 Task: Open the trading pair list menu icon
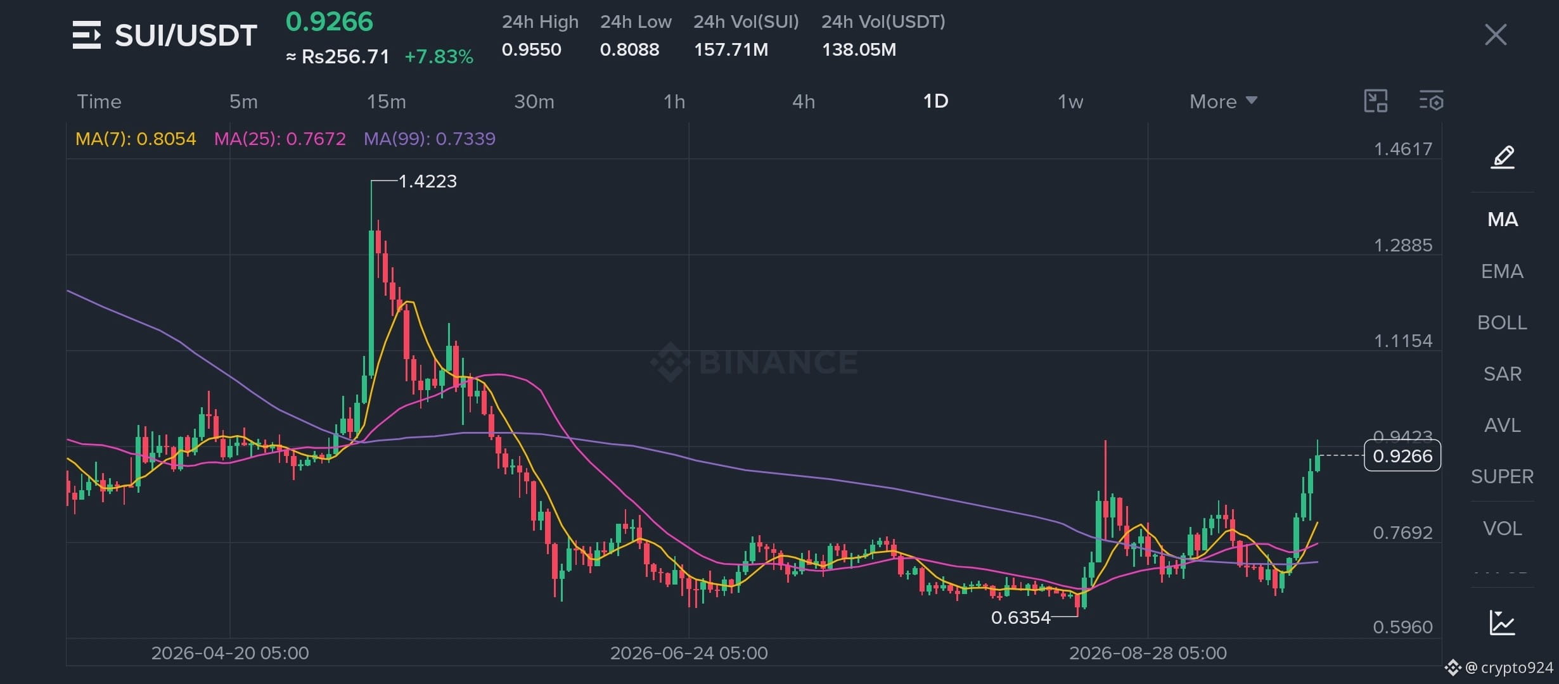(x=86, y=35)
